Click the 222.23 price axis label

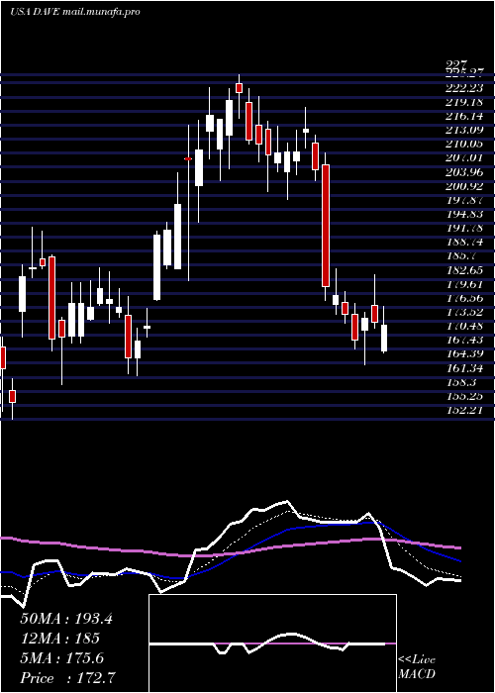[x=463, y=88]
